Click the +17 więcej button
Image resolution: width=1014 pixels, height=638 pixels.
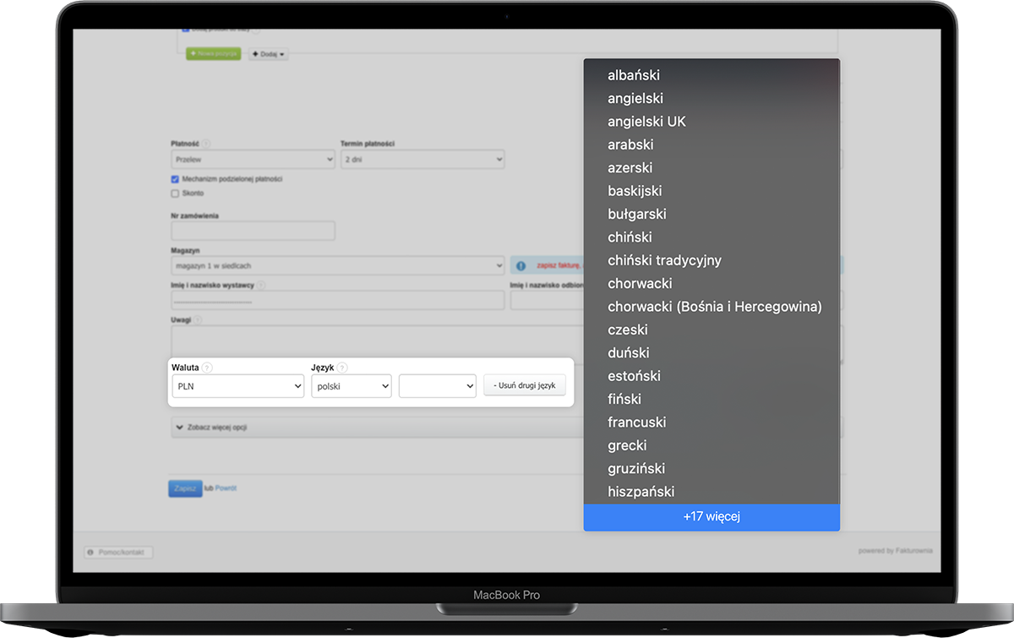click(x=711, y=516)
